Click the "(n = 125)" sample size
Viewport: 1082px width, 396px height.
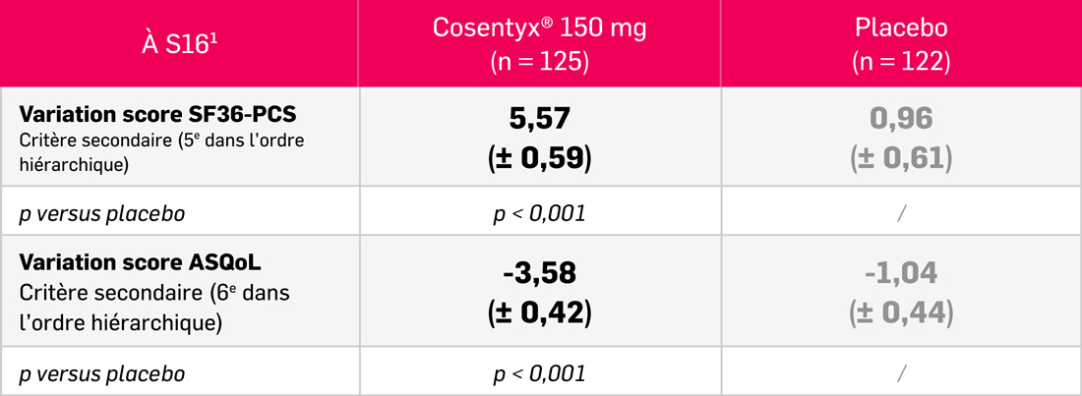(539, 62)
